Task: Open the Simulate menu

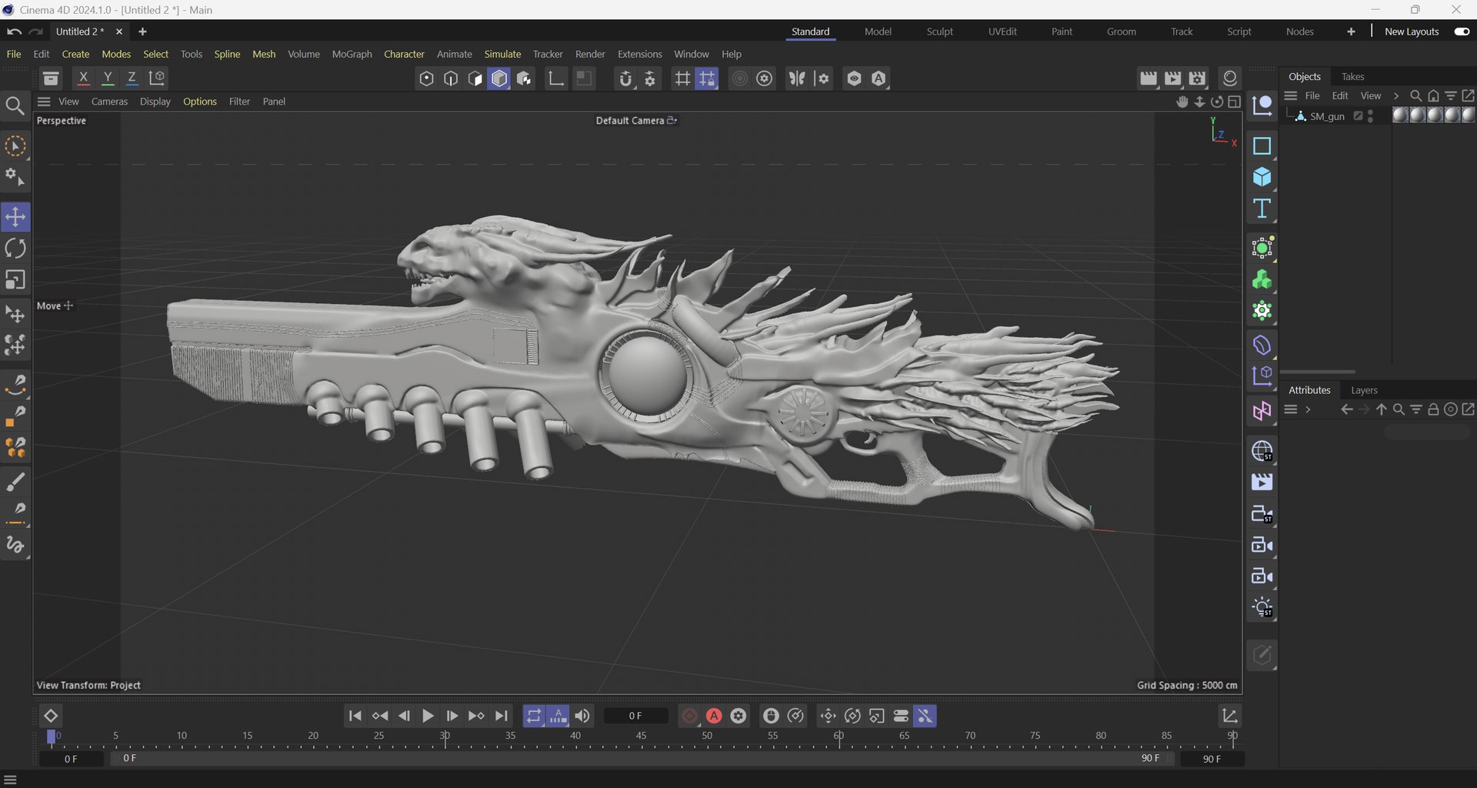Action: point(502,54)
